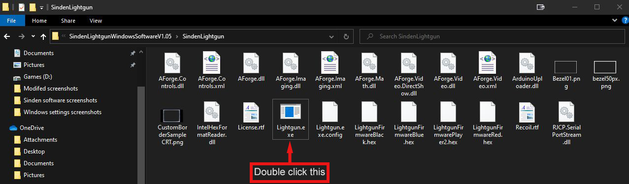
Task: Open the File menu
Action: pyautogui.click(x=12, y=21)
